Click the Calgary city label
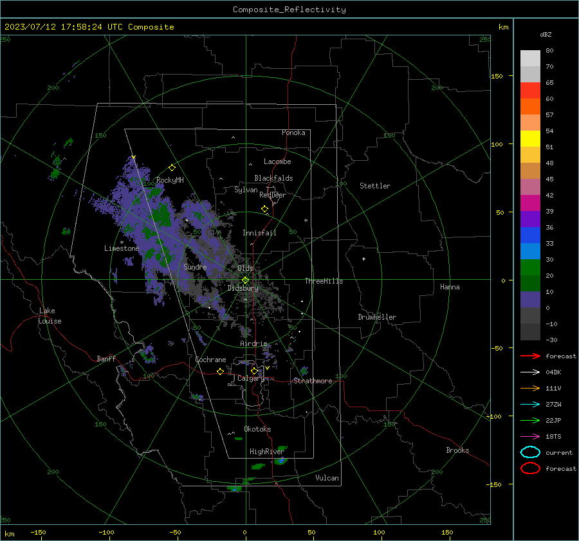Screen dimensions: 579x541 [251, 378]
